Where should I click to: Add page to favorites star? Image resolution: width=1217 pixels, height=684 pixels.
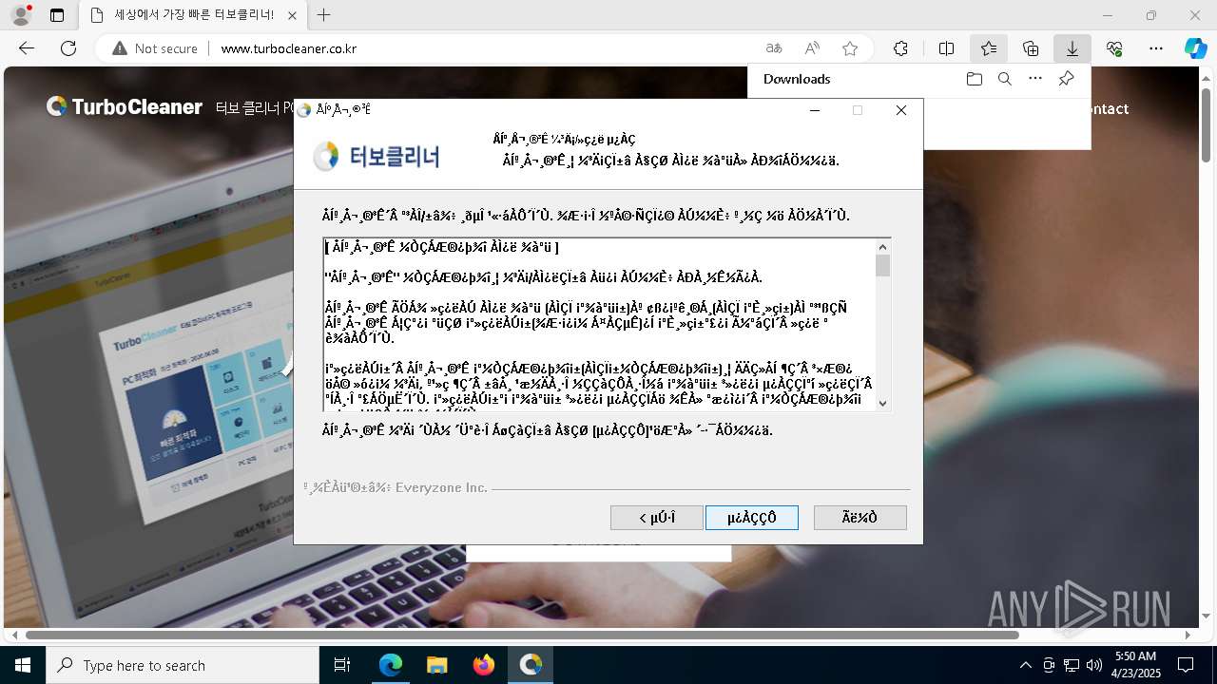pos(850,48)
